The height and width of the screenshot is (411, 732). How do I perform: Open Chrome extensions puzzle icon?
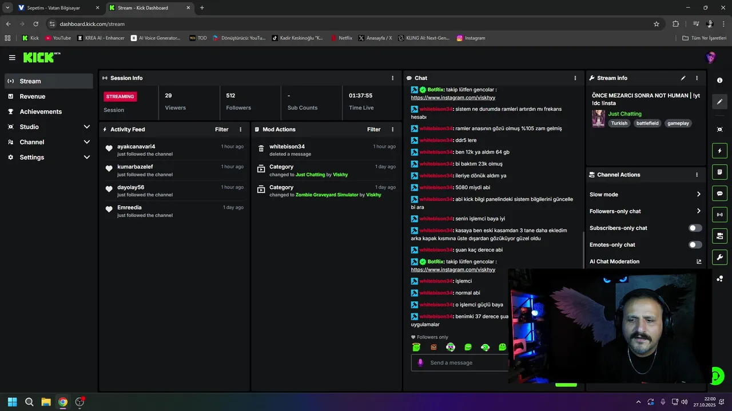click(x=676, y=24)
